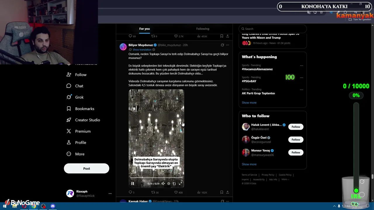Open Grok from the sidebar
374x210 pixels.
coord(75,97)
